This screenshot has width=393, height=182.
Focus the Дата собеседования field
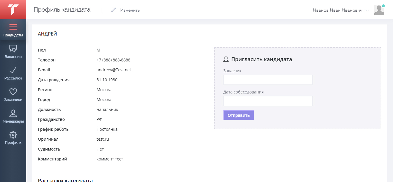[268, 101]
